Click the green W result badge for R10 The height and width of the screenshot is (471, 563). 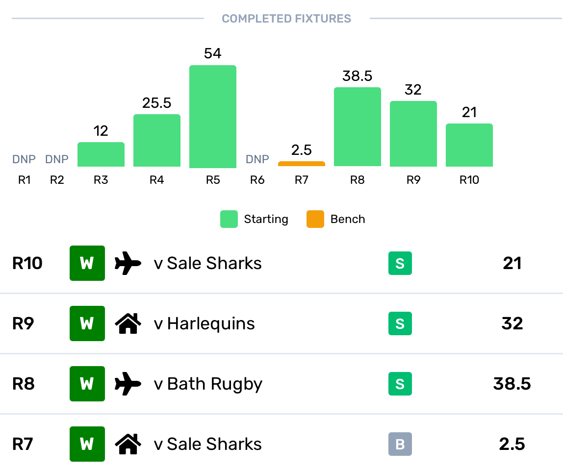[x=87, y=263]
